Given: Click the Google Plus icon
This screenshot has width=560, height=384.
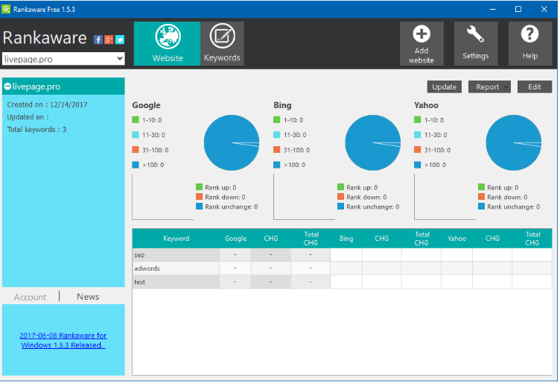Looking at the screenshot, I should 109,40.
